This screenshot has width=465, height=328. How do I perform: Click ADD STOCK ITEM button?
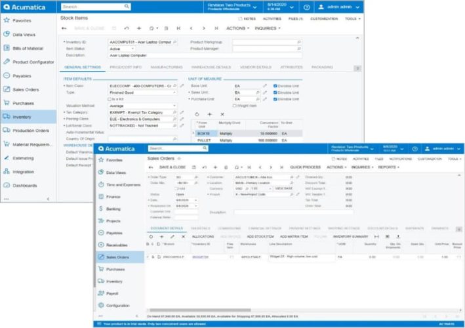(x=260, y=237)
